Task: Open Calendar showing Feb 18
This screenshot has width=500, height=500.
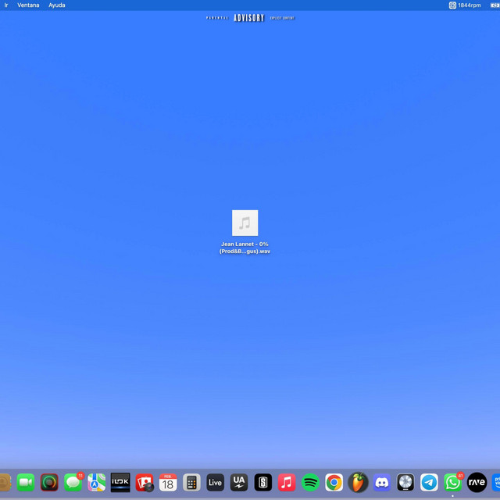Action: point(168,483)
